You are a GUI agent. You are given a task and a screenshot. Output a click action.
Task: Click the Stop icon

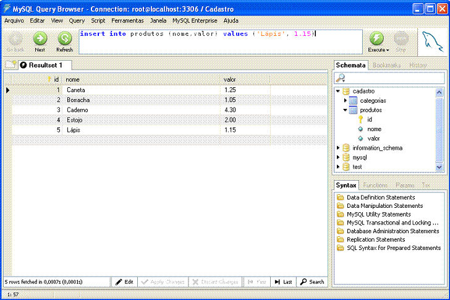point(401,38)
